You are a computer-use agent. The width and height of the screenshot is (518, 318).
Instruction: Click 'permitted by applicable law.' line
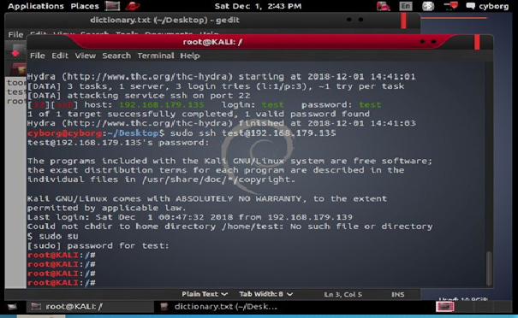107,208
